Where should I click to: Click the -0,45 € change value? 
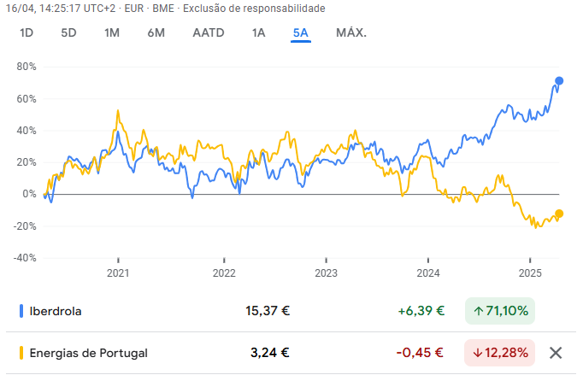tap(420, 352)
